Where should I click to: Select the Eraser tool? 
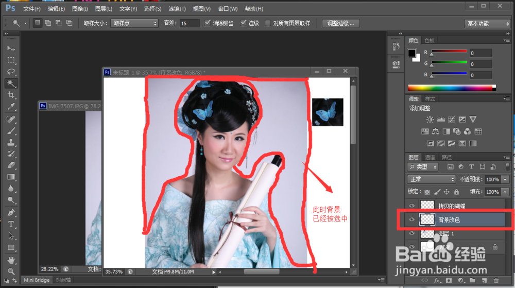11,165
